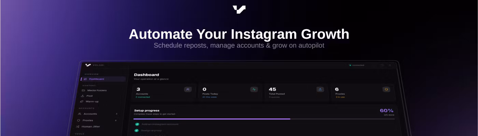Click the Volari logo in the app sidebar
The width and height of the screenshot is (478, 136).
point(88,65)
